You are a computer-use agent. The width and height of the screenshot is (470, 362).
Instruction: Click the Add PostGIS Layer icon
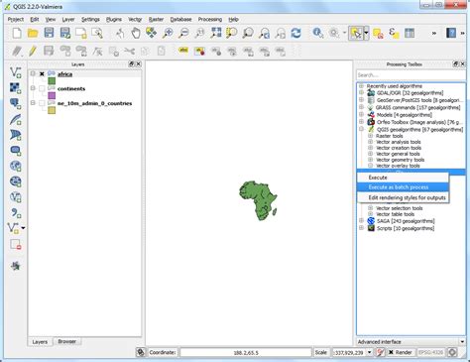[x=16, y=103]
